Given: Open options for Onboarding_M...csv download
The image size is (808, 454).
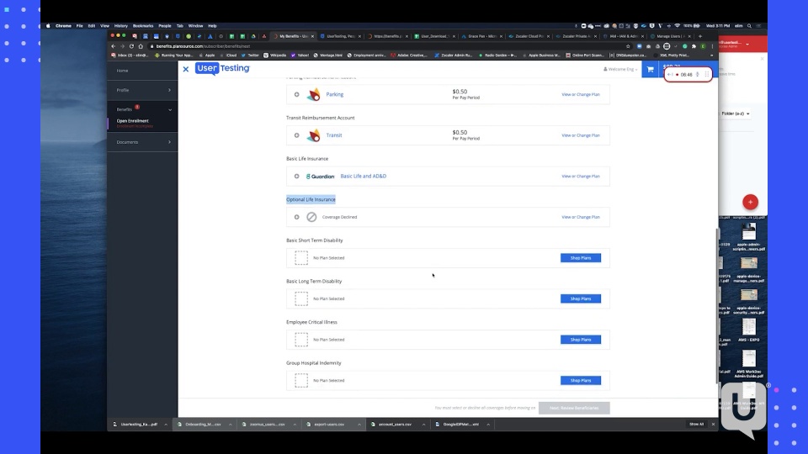Looking at the screenshot, I should (231, 424).
